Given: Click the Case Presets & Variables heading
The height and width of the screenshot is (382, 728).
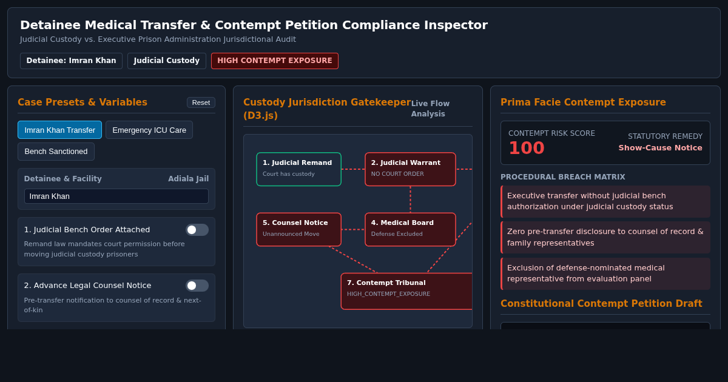Looking at the screenshot, I should 83,102.
